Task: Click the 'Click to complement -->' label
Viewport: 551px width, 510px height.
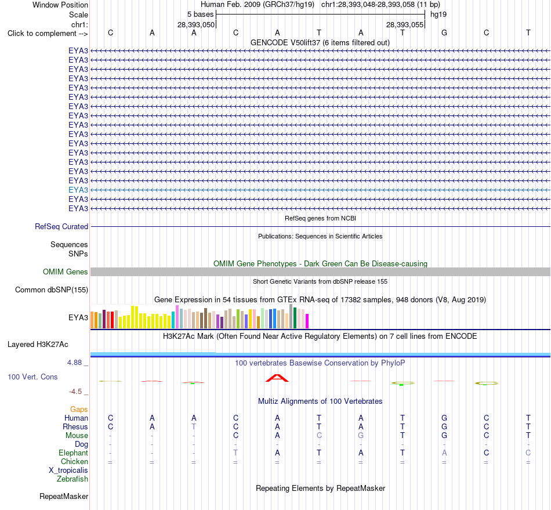Action: click(48, 34)
